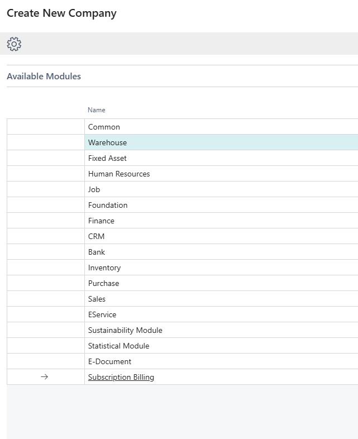This screenshot has height=439, width=358.
Task: Open the settings gear icon
Action: pos(14,44)
